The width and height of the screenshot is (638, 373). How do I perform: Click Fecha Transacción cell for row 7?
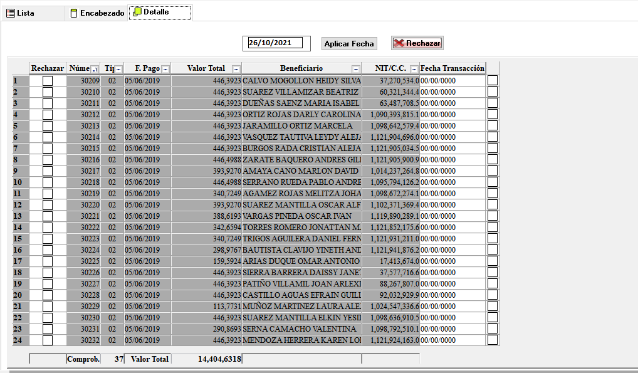pyautogui.click(x=452, y=149)
